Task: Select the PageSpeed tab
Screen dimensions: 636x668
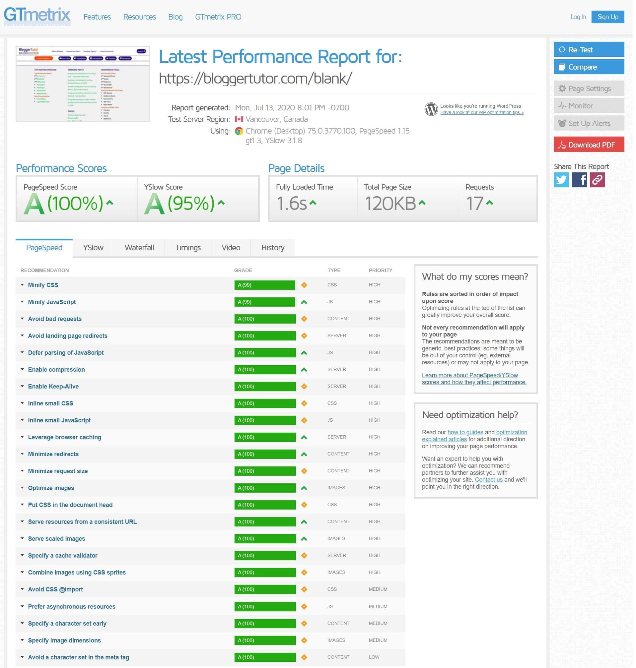Action: [44, 248]
